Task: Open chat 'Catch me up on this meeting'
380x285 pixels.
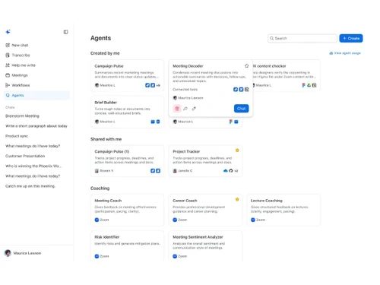Action: click(x=30, y=186)
